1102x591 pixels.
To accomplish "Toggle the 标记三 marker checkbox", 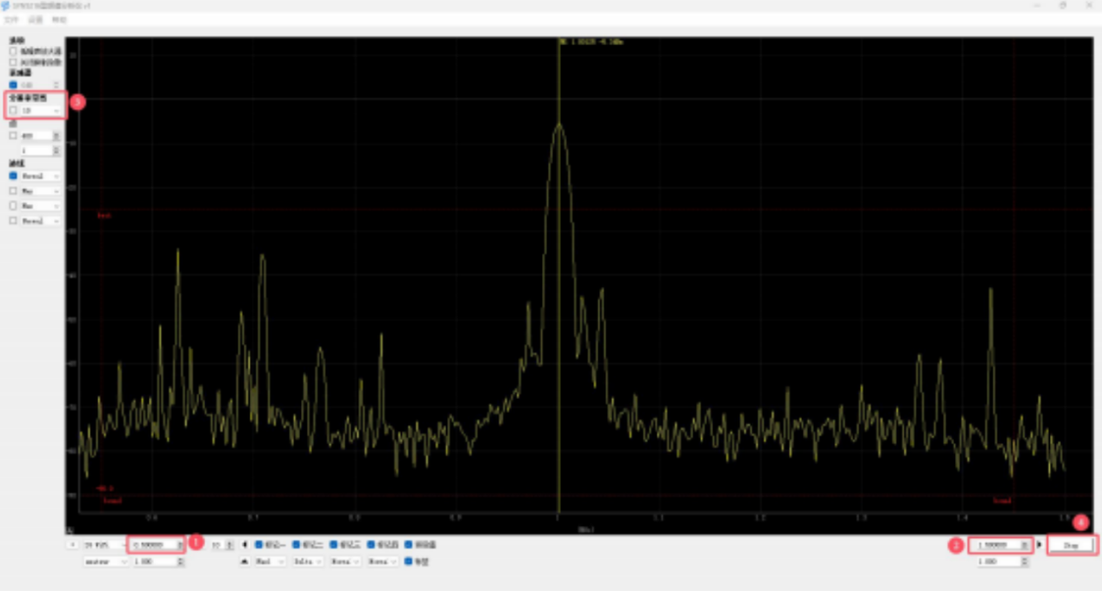I will point(334,545).
